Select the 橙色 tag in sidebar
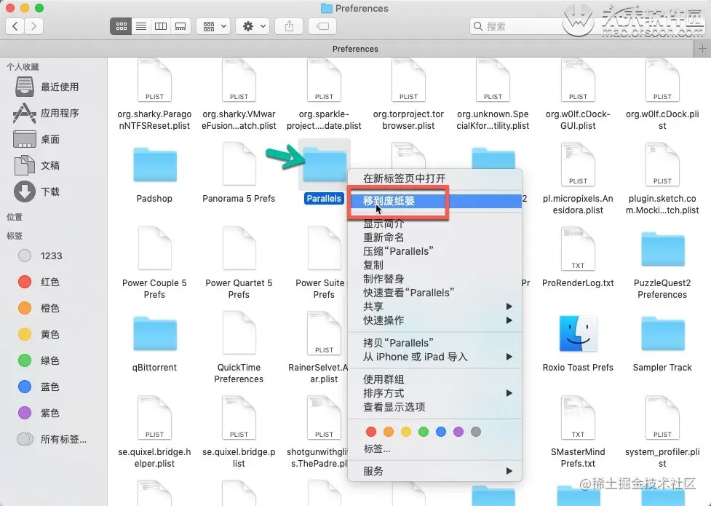The image size is (711, 506). click(39, 308)
